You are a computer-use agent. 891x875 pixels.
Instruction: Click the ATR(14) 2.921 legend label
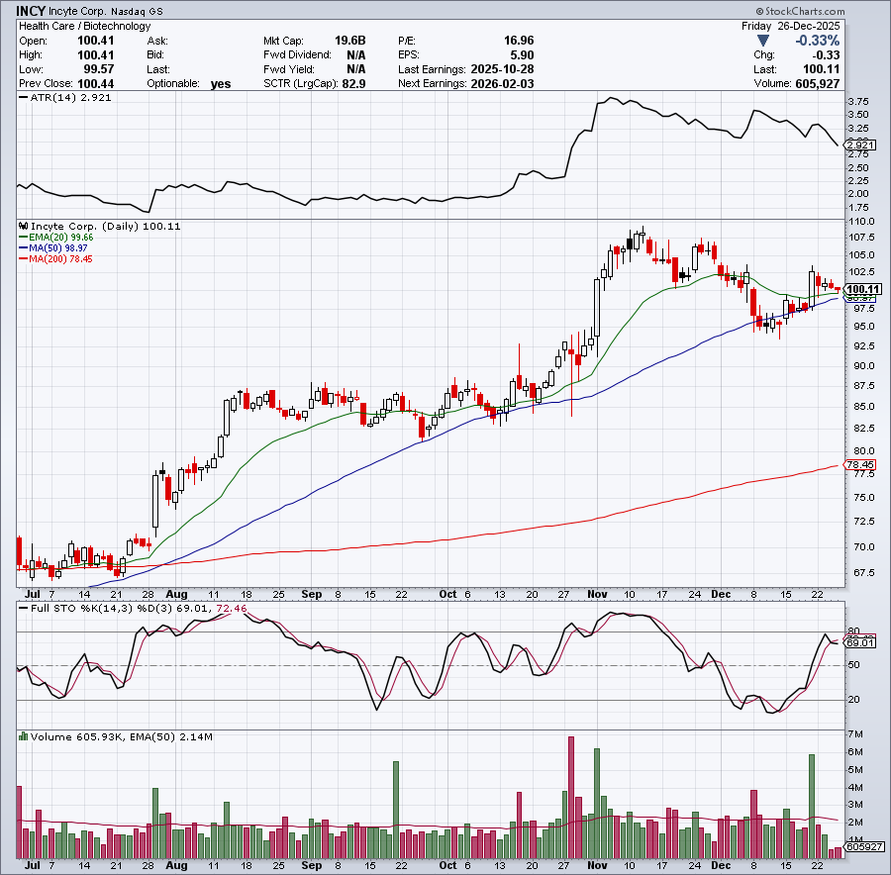(x=70, y=98)
